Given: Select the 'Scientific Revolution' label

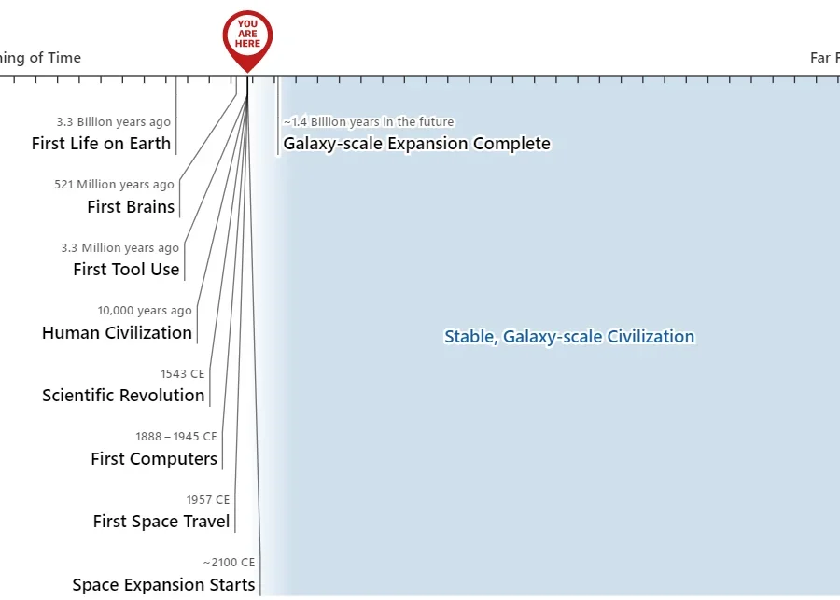Looking at the screenshot, I should 123,396.
